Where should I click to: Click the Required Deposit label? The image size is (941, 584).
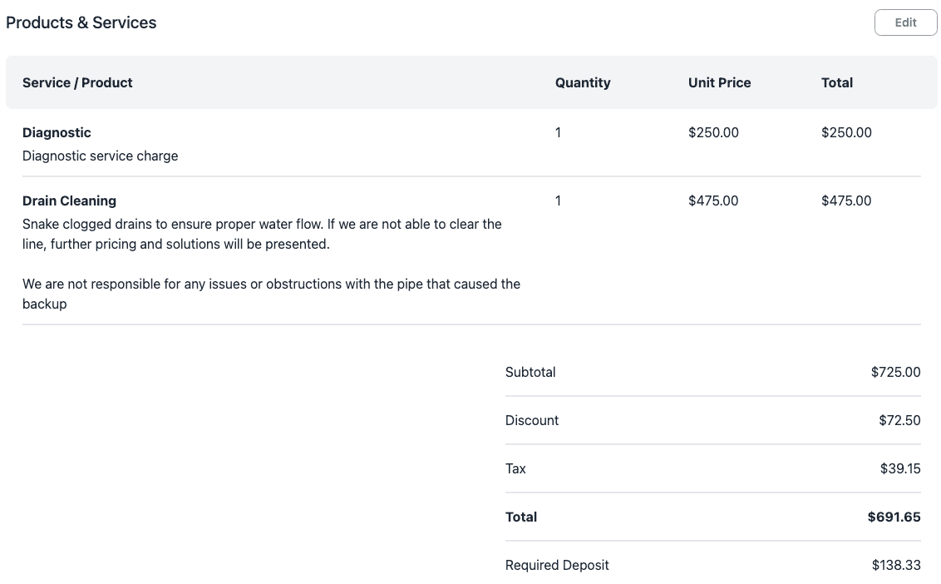click(x=557, y=565)
